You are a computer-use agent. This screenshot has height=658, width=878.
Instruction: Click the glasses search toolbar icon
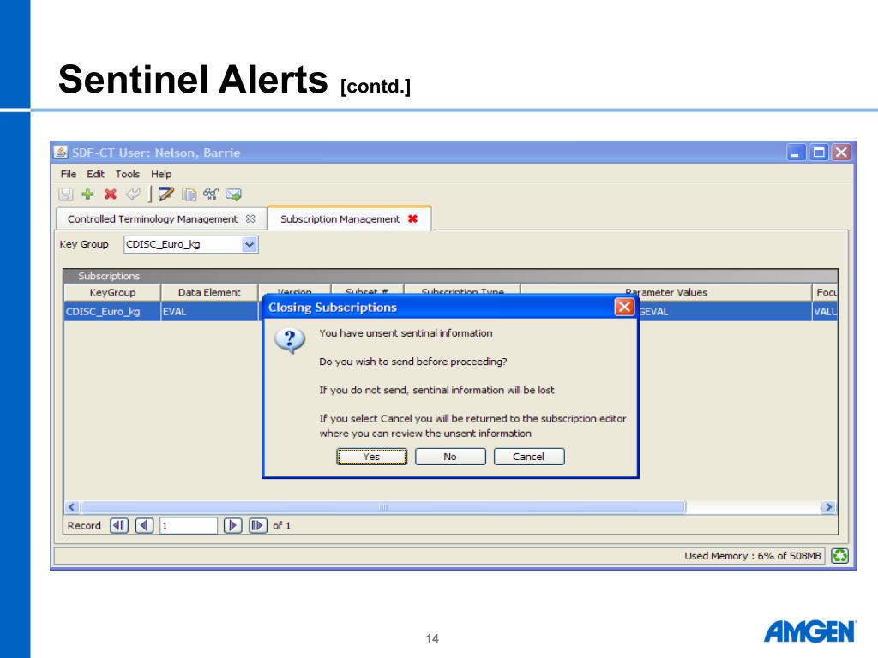pyautogui.click(x=211, y=194)
